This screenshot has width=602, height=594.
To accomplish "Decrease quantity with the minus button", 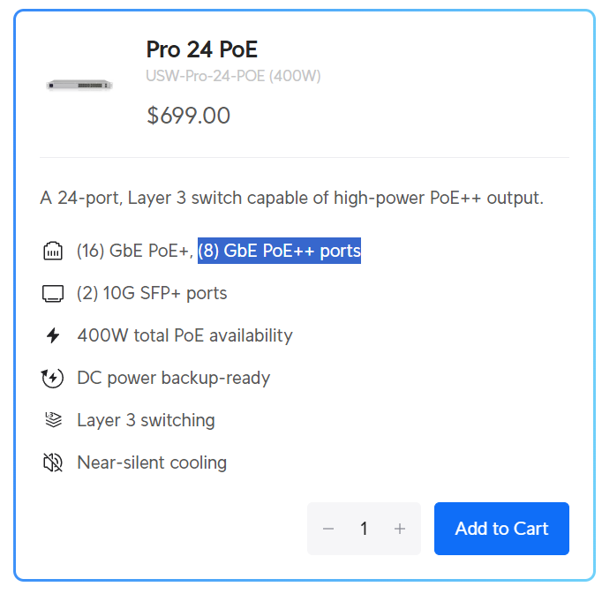I will pyautogui.click(x=328, y=529).
